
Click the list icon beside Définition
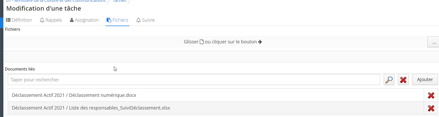8,20
